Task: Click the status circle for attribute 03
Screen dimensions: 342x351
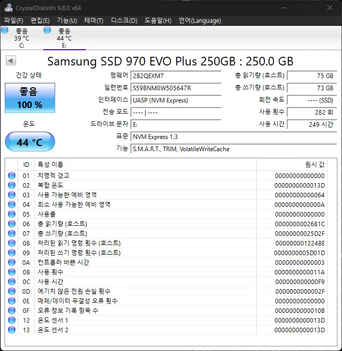Action: pos(12,195)
